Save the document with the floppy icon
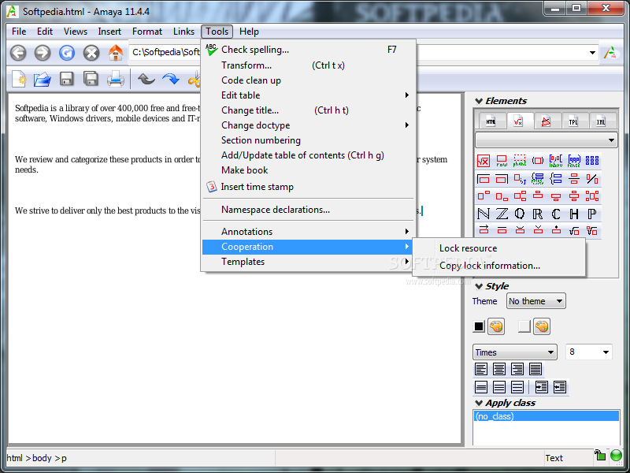This screenshot has height=473, width=630. [x=67, y=79]
